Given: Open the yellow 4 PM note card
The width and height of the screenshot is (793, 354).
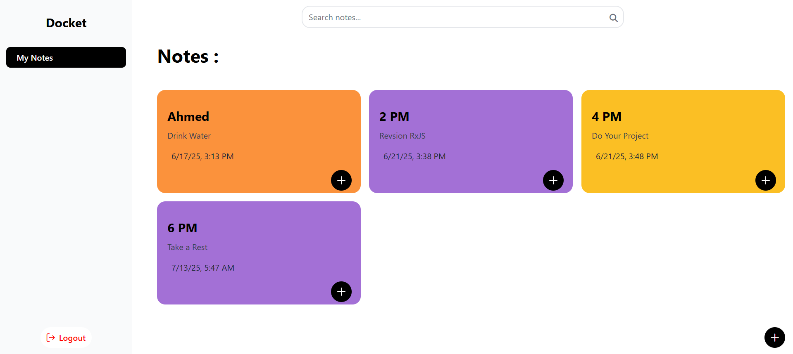Looking at the screenshot, I should click(683, 142).
